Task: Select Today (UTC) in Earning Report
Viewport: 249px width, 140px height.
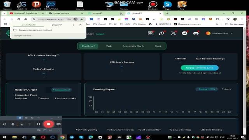Action: pos(207,89)
